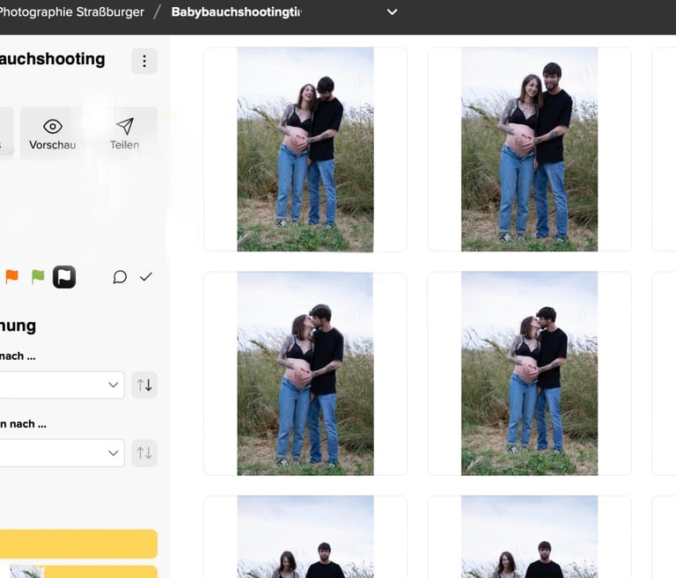
Task: Go to Photographie Straßburger breadcrumb
Action: pos(72,12)
